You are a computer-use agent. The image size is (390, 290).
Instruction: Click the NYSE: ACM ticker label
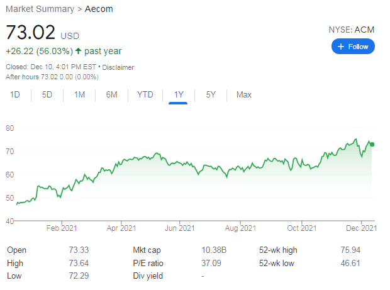pos(352,30)
